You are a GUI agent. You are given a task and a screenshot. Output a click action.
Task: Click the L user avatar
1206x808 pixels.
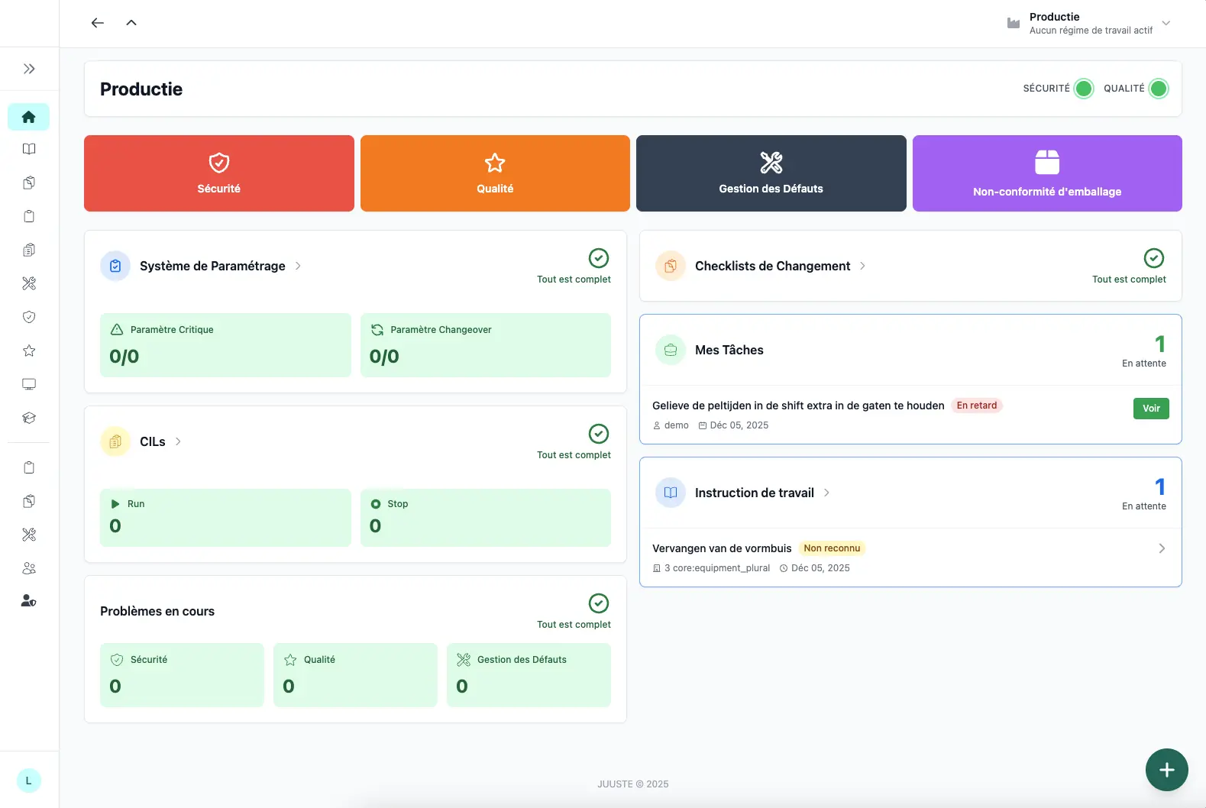(29, 781)
